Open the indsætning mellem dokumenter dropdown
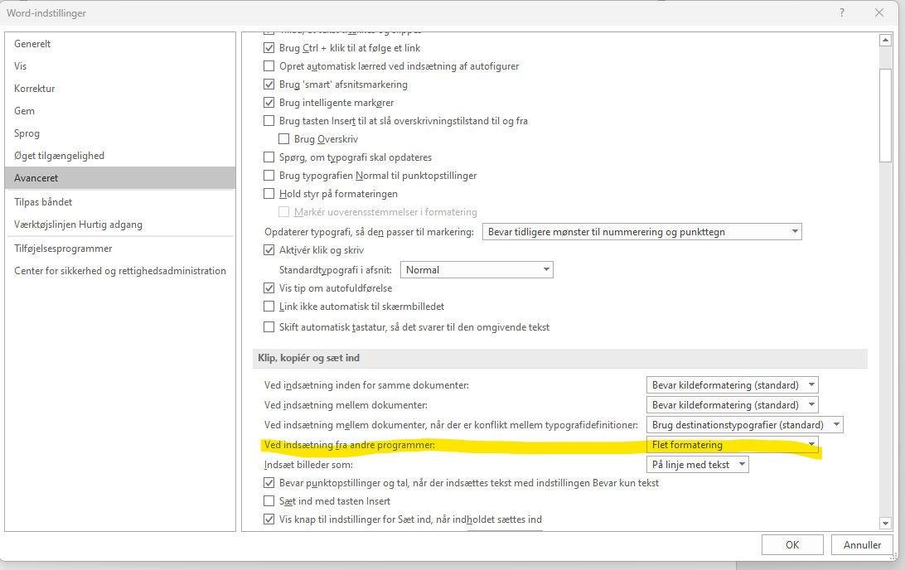 [x=733, y=405]
